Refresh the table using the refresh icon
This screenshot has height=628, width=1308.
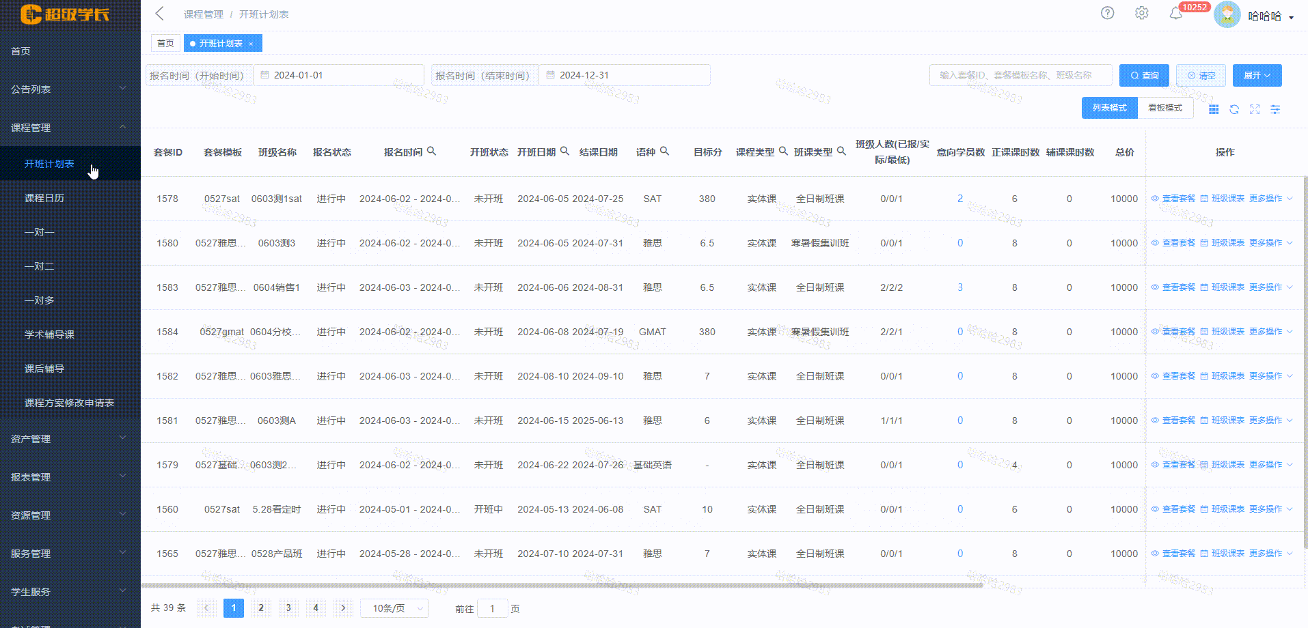pos(1234,109)
